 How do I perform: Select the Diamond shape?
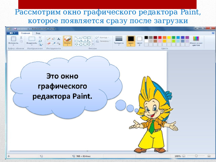point(77,44)
